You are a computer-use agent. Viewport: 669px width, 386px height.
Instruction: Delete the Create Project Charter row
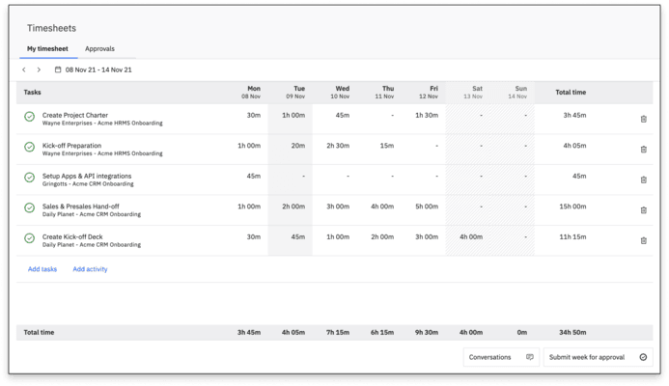click(x=643, y=119)
